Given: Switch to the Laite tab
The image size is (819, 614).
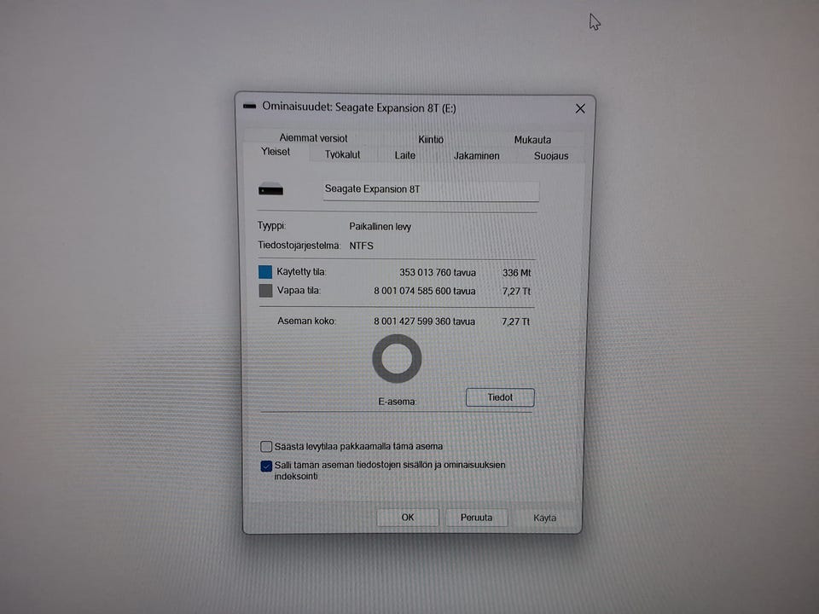Looking at the screenshot, I should pos(404,155).
